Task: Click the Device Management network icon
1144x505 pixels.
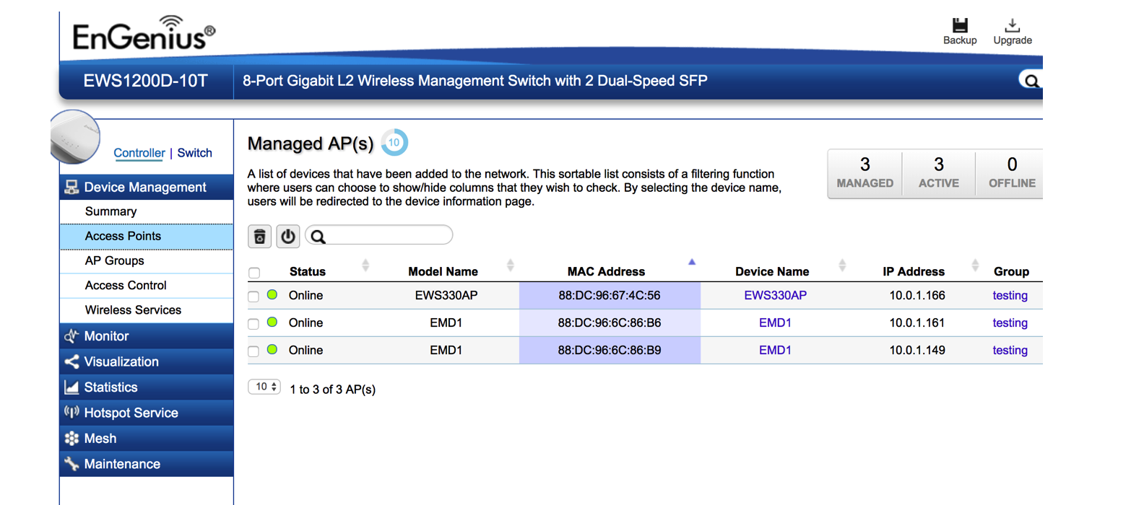Action: click(71, 188)
